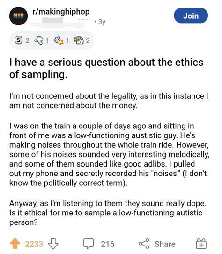The image size is (222, 254).
Task: Click the share network icon
Action: [144, 244]
